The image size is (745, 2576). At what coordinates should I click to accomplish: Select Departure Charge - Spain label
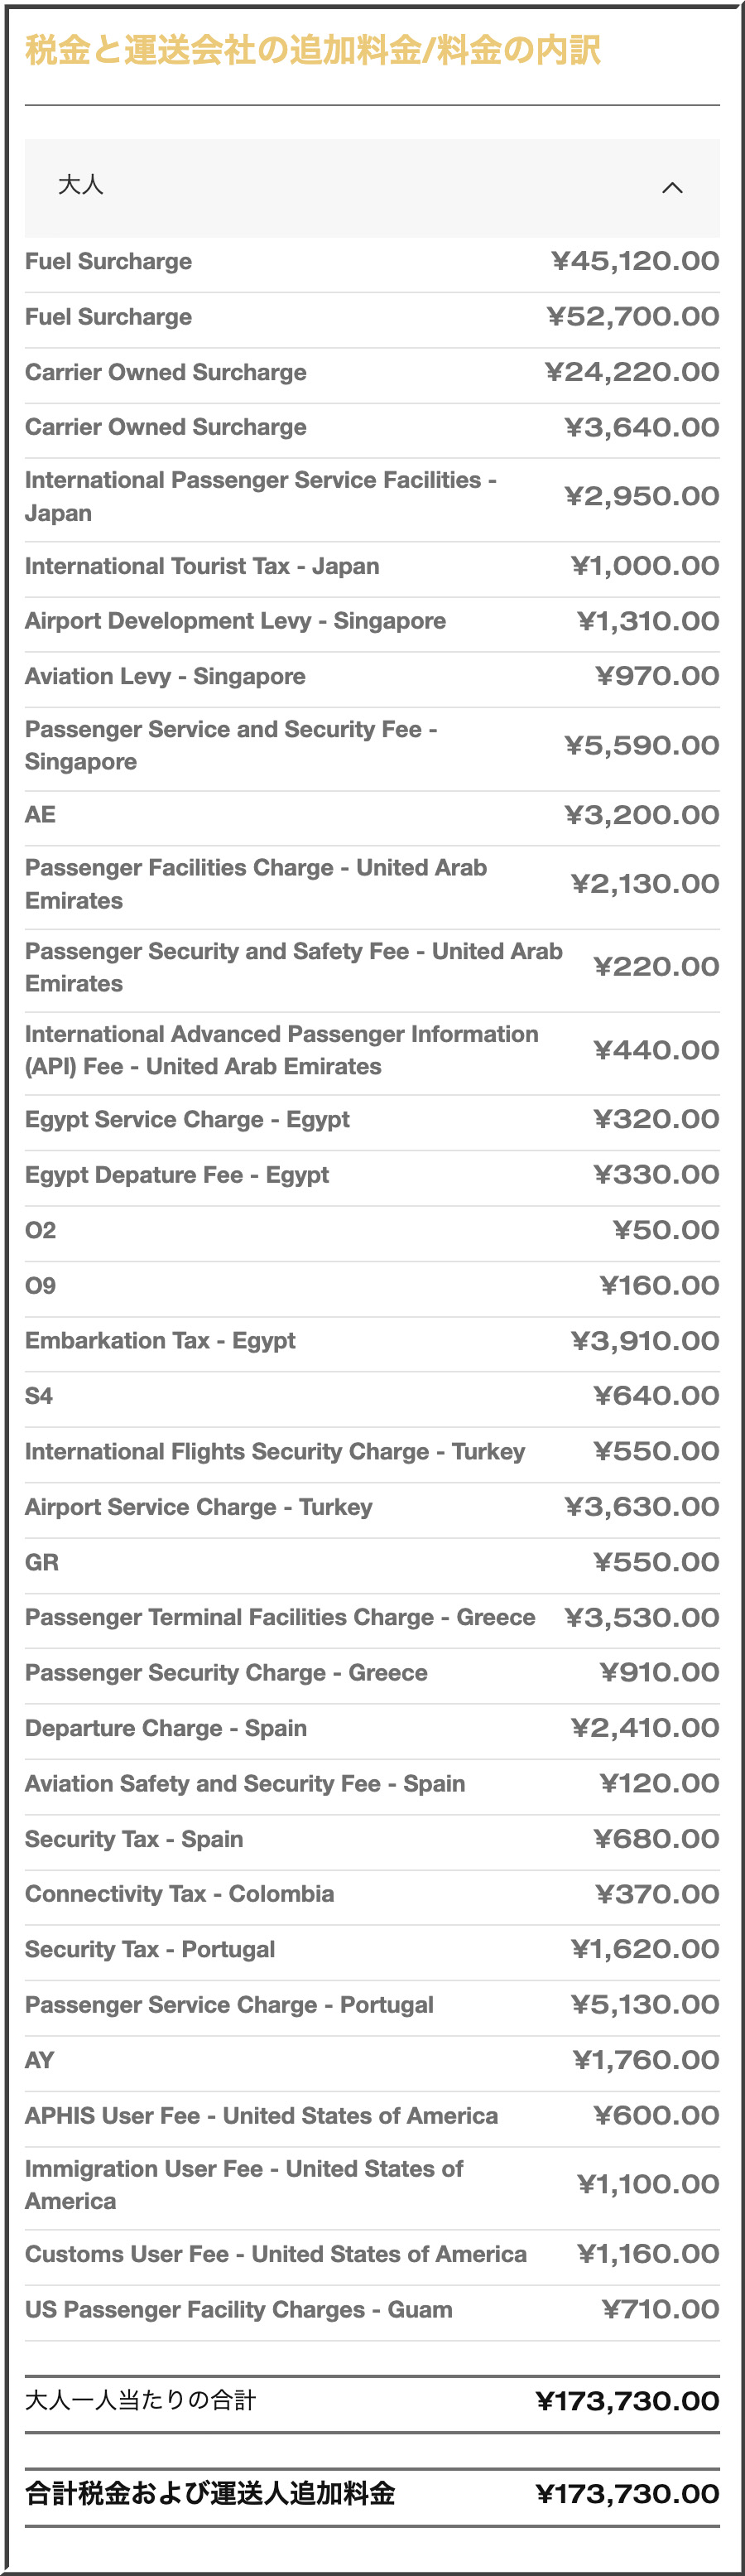click(166, 1728)
